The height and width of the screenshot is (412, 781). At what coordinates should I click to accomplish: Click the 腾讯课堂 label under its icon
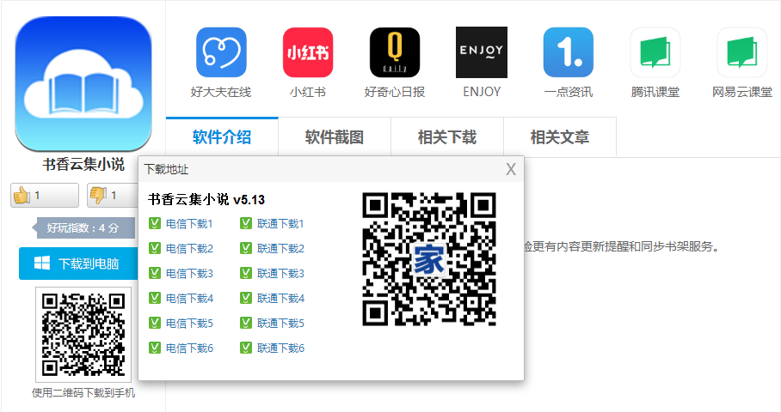pos(655,92)
